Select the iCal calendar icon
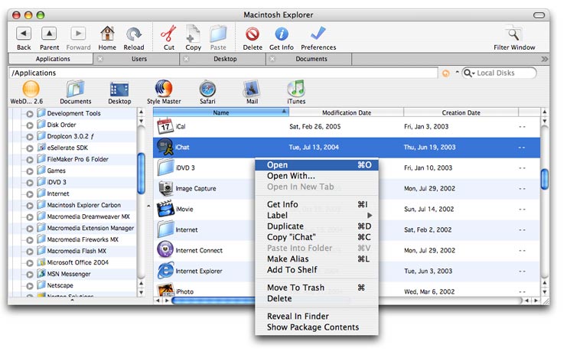Viewport: 567px width, 351px height. coord(165,126)
